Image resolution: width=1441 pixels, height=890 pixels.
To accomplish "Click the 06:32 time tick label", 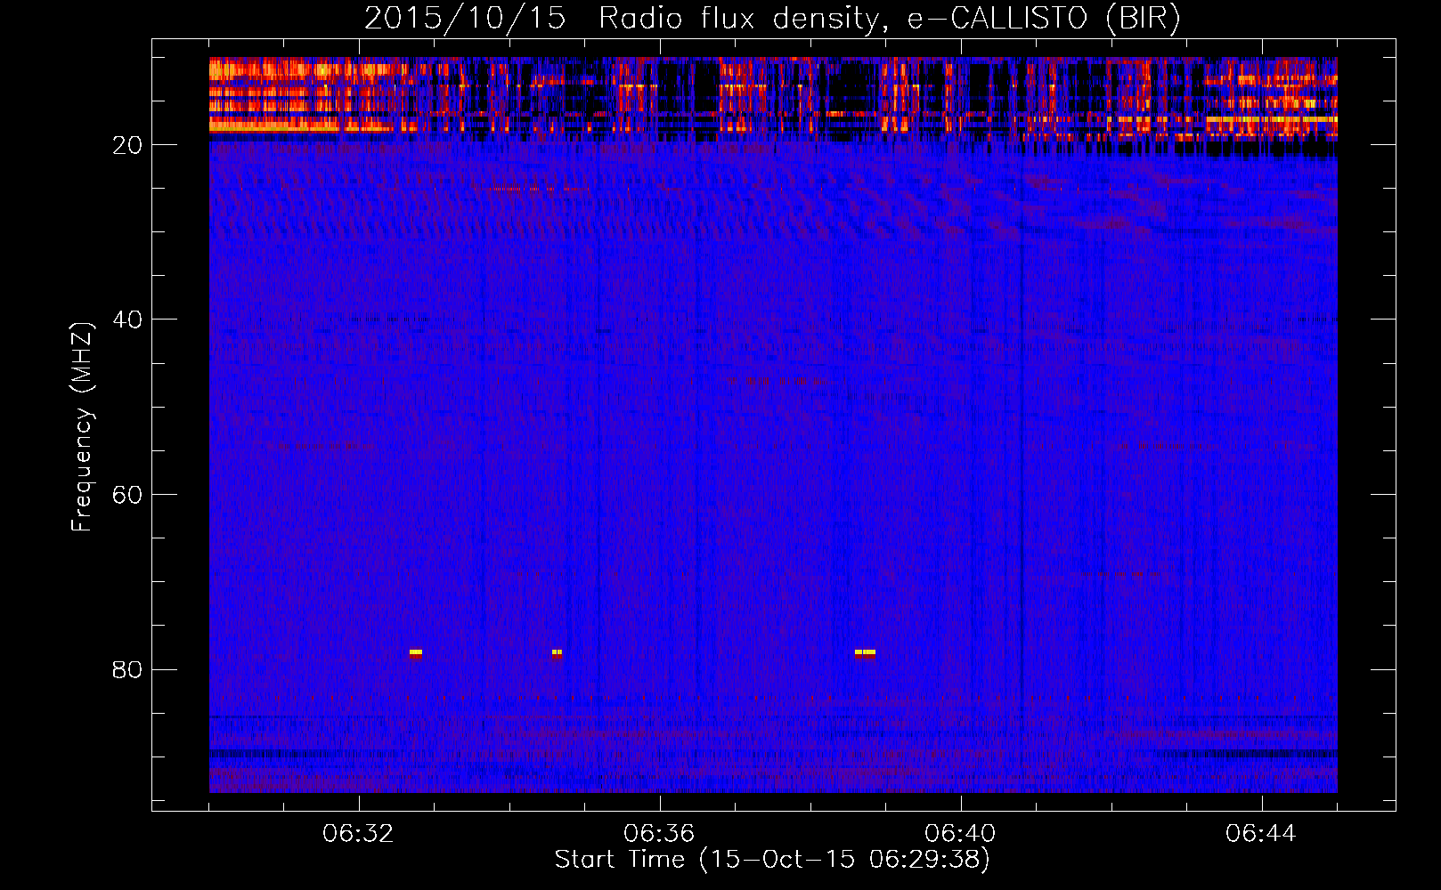I will pyautogui.click(x=358, y=834).
